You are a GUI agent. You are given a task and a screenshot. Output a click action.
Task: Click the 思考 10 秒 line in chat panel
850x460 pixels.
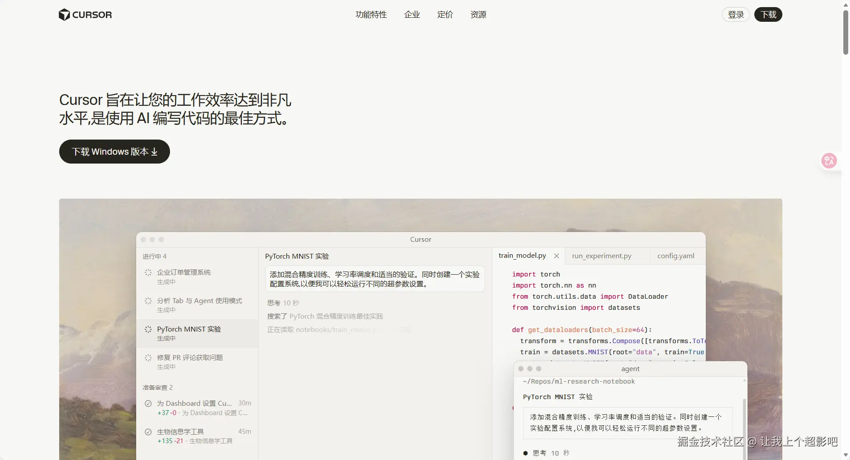pyautogui.click(x=283, y=303)
